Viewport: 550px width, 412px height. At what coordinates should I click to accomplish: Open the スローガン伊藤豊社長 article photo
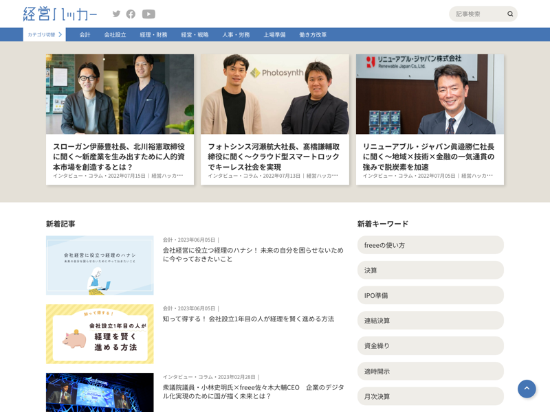[120, 94]
